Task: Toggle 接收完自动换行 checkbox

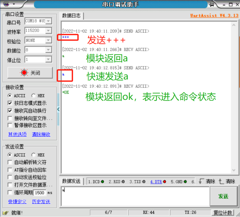Action: coord(10,111)
